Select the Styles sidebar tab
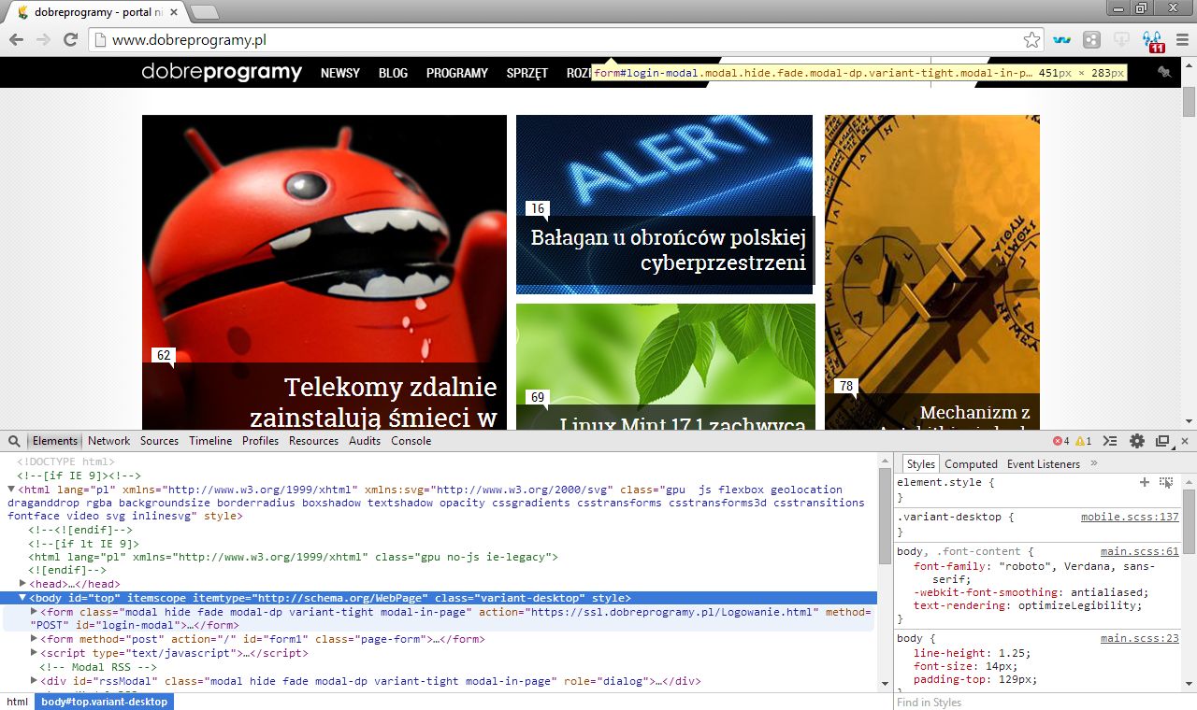1197x710 pixels. 921,463
